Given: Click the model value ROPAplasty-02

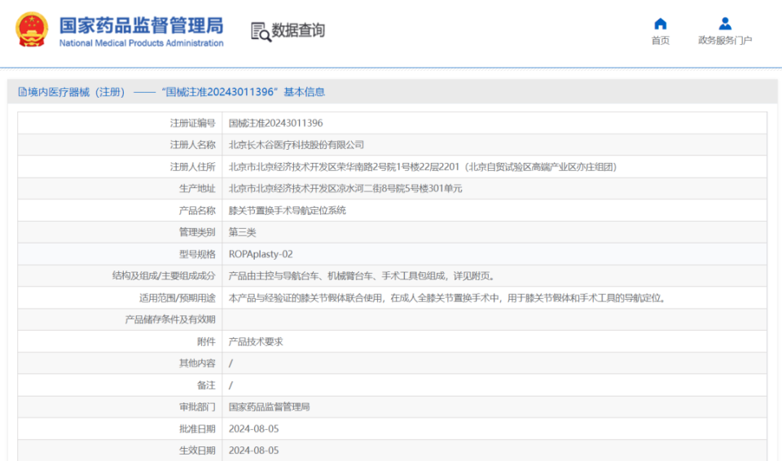Looking at the screenshot, I should [261, 254].
